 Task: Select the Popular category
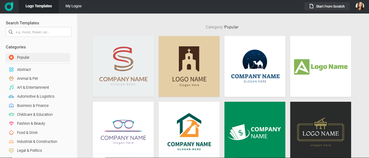23,57
